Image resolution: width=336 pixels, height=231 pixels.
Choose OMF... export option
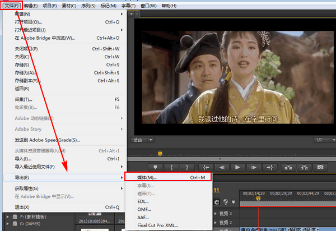[x=169, y=209]
